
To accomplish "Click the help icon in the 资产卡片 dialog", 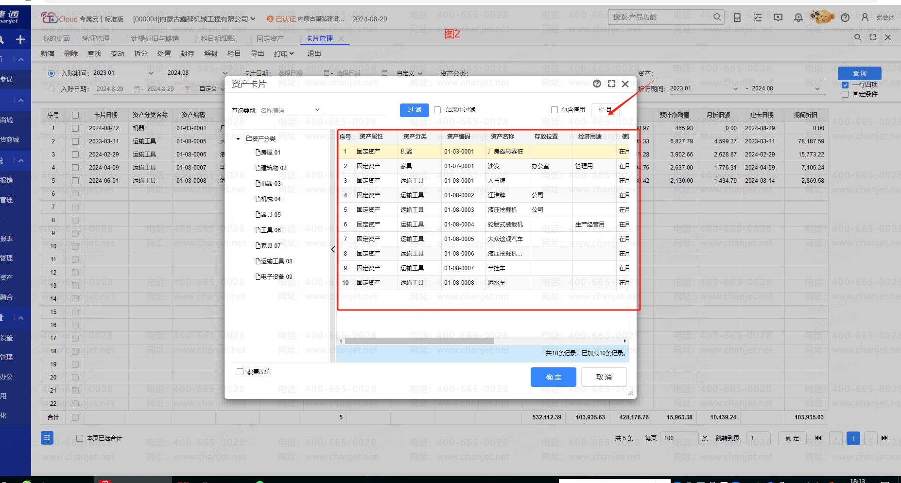I will 597,84.
